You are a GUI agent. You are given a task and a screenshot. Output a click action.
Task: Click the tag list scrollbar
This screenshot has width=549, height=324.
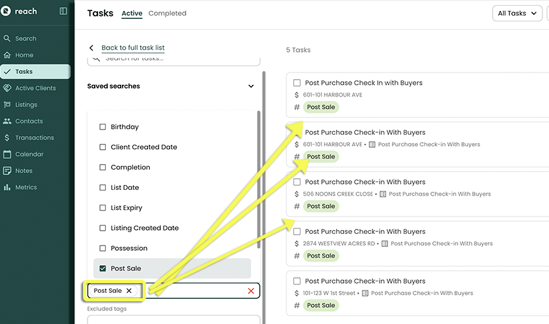(258, 181)
